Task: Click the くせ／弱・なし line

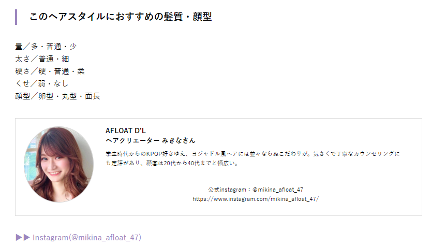Action: pyautogui.click(x=42, y=83)
